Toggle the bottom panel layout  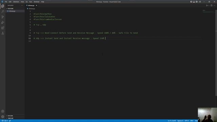tap(194, 2)
